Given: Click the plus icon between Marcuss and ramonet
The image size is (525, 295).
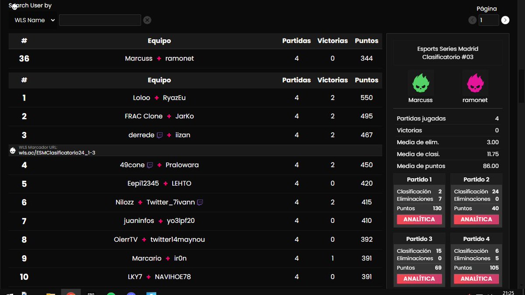Looking at the screenshot, I should coord(159,59).
